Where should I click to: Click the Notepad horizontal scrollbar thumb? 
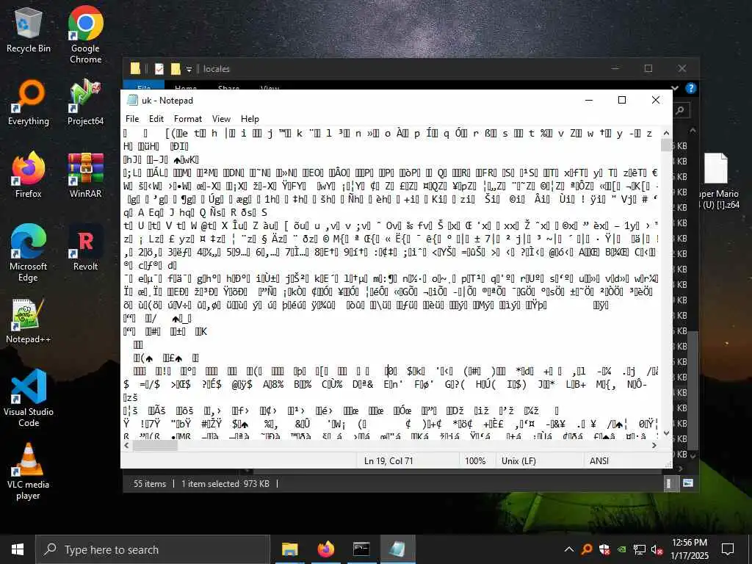[x=155, y=445]
